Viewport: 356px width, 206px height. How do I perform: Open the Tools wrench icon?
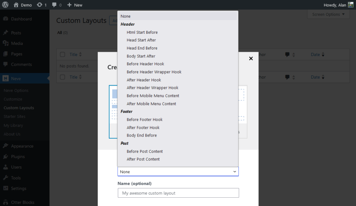pos(6,178)
